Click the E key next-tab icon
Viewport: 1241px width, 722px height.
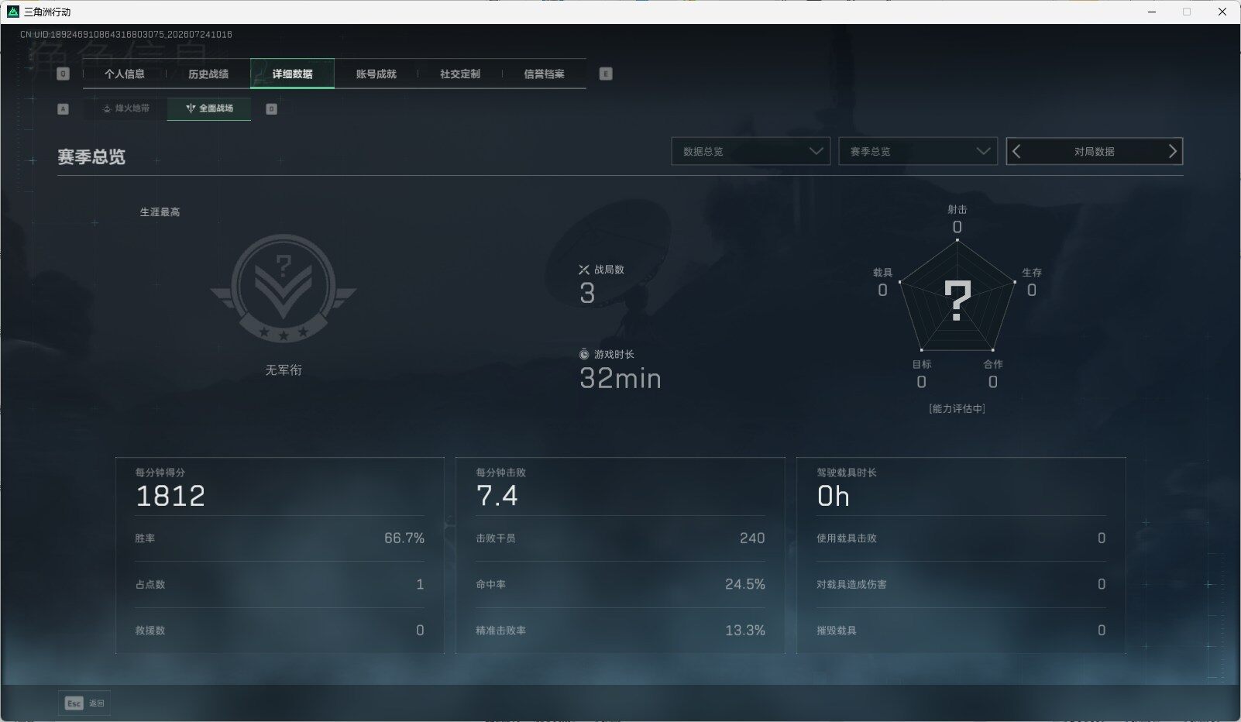[x=606, y=74]
